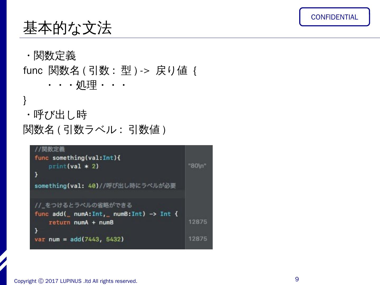
Task: Click the //_をつけると comment line
Action: coord(83,205)
